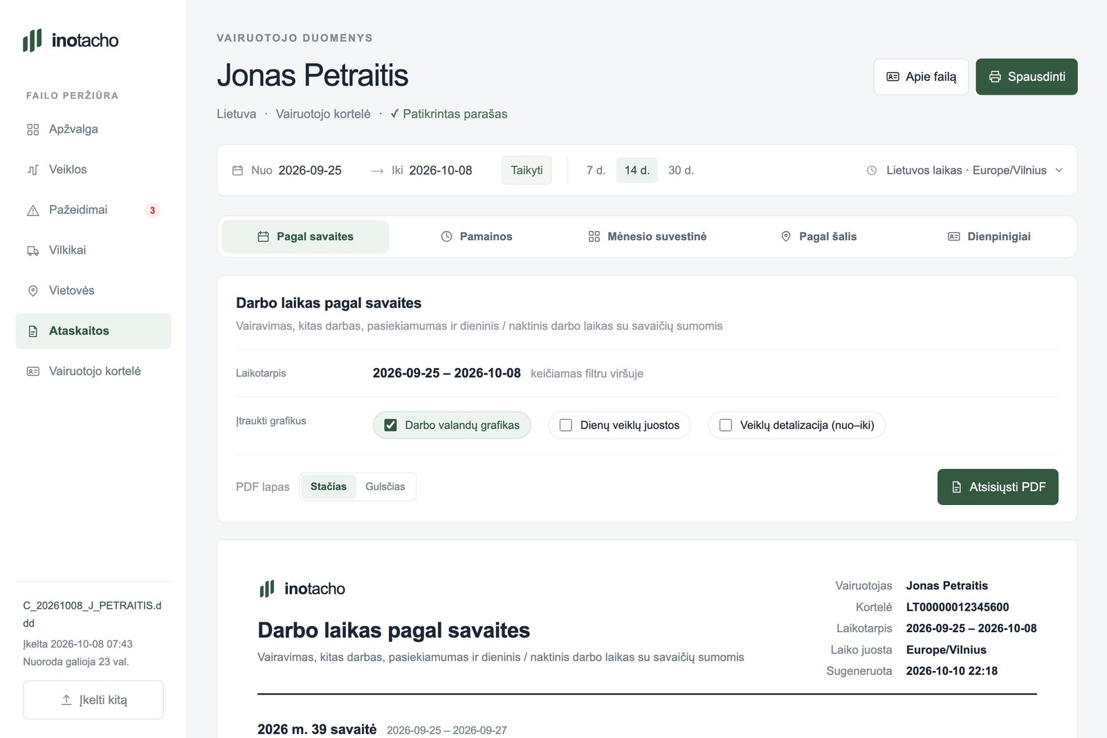Click the Pažeidimai warning triangle icon
Viewport: 1107px width, 738px height.
(x=33, y=210)
